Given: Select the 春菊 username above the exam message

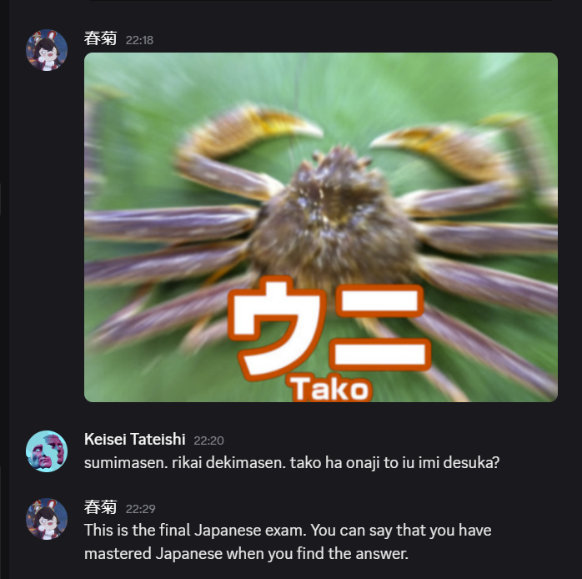Looking at the screenshot, I should [x=100, y=507].
